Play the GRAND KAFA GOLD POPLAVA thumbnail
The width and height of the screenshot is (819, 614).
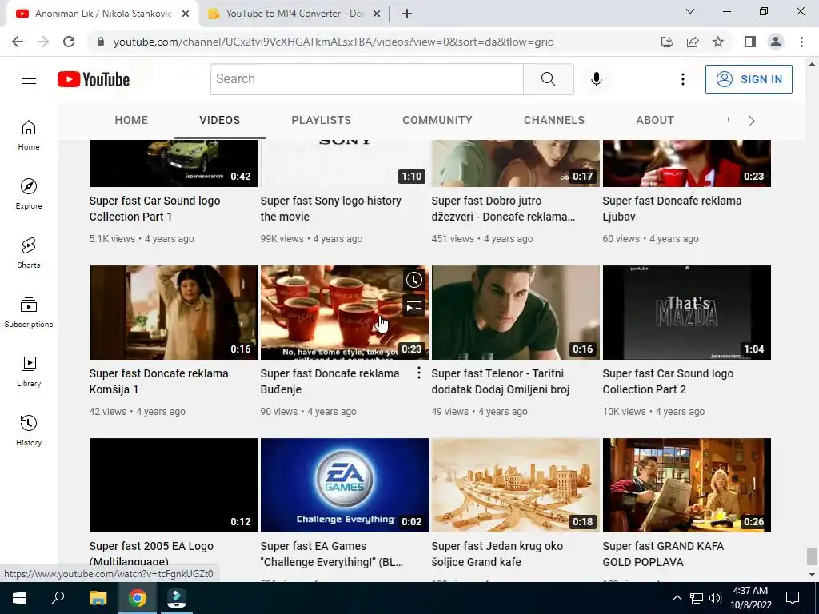(x=687, y=485)
